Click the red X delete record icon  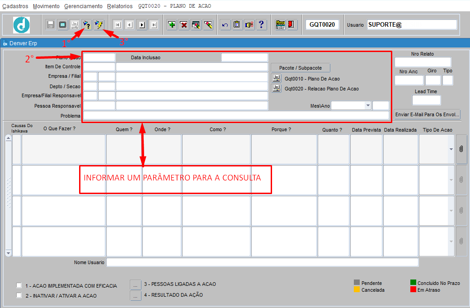[184, 24]
